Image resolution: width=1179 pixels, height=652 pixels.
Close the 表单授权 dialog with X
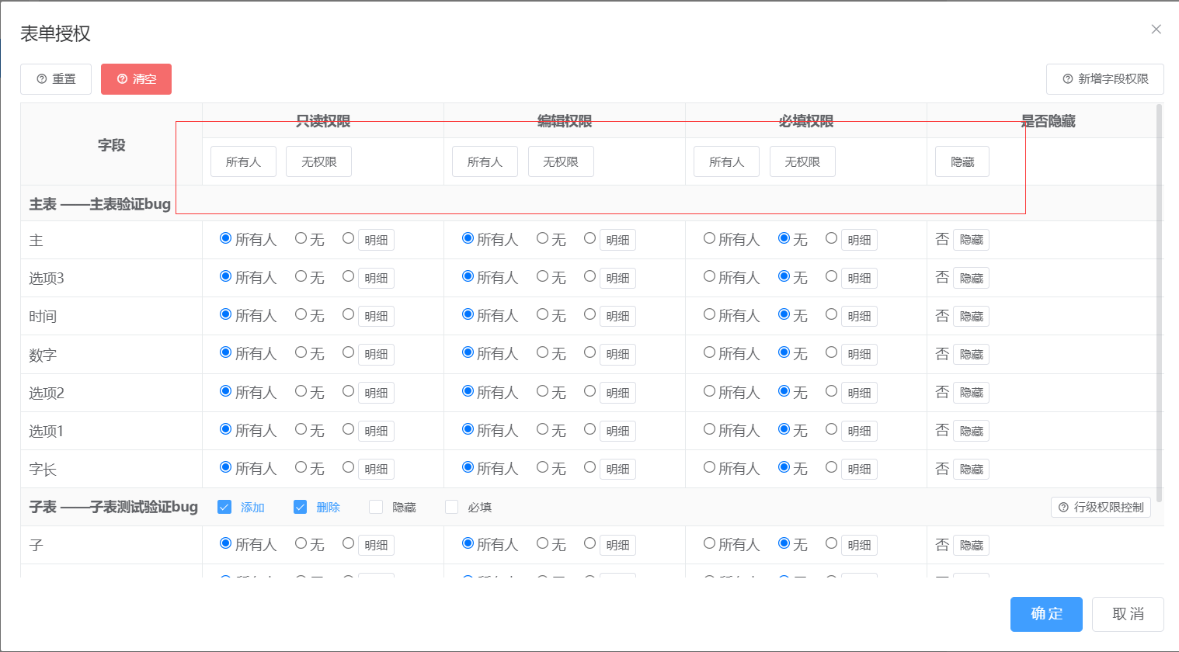(x=1156, y=29)
